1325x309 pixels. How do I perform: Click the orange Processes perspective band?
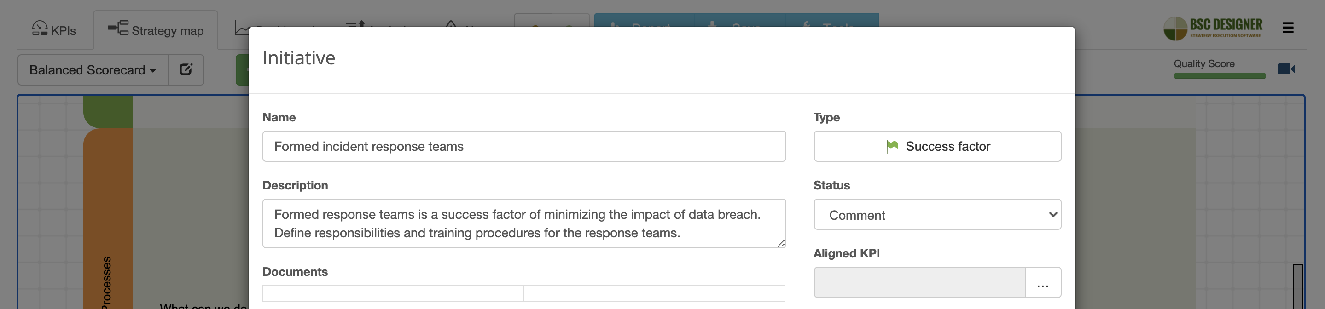[x=108, y=216]
